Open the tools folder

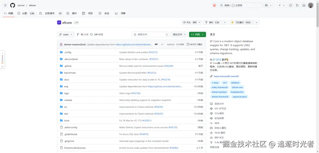point(66,121)
